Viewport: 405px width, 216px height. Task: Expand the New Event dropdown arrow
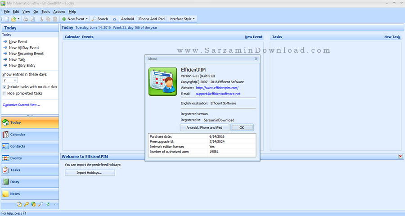tap(87, 19)
